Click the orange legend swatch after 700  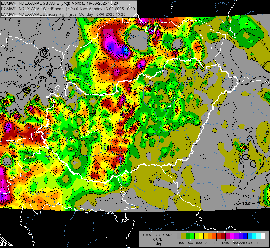click(210, 236)
